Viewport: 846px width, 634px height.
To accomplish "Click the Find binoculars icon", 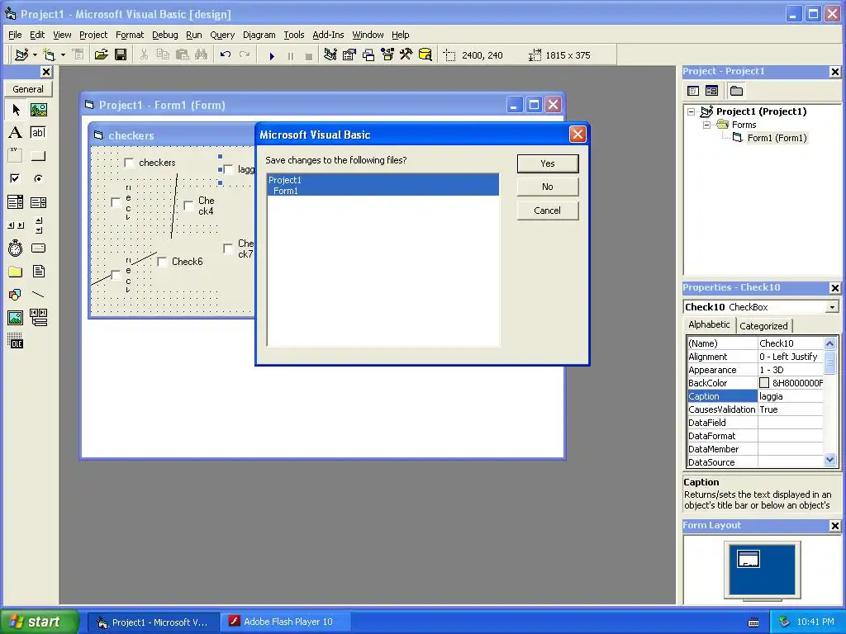I will click(202, 54).
